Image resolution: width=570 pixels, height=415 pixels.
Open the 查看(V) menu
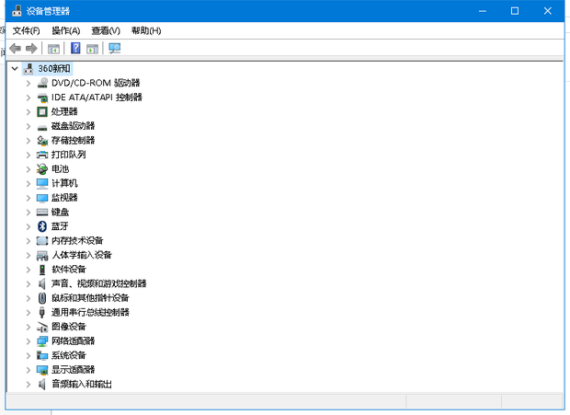[106, 31]
